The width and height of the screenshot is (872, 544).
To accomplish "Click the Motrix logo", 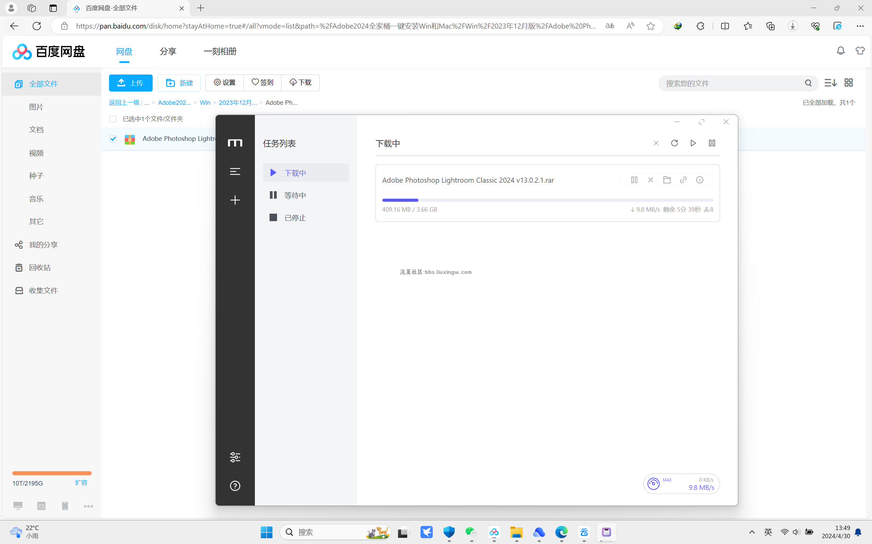I will tap(235, 143).
